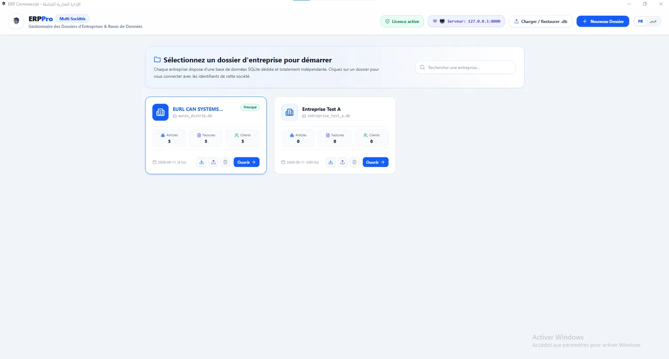
Task: Click the download icon on EURL CAN SYSTEMS card
Action: (202, 162)
